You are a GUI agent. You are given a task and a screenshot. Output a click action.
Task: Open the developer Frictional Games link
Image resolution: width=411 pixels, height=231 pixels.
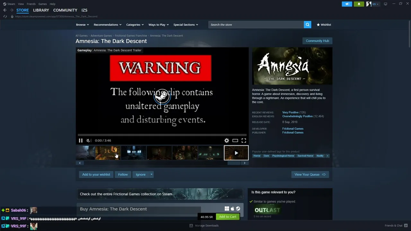click(x=293, y=129)
